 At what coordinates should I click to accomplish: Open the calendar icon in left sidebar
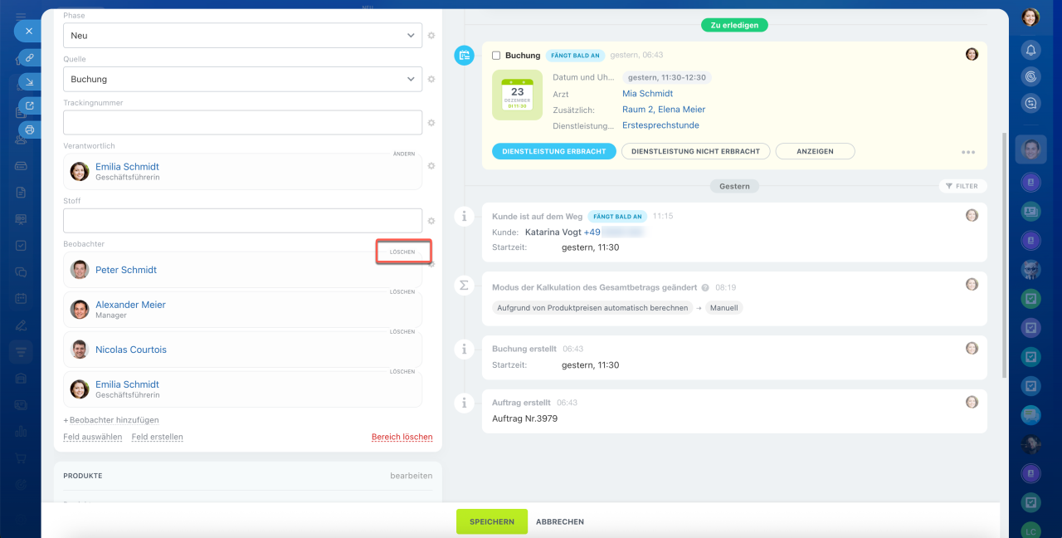21,298
